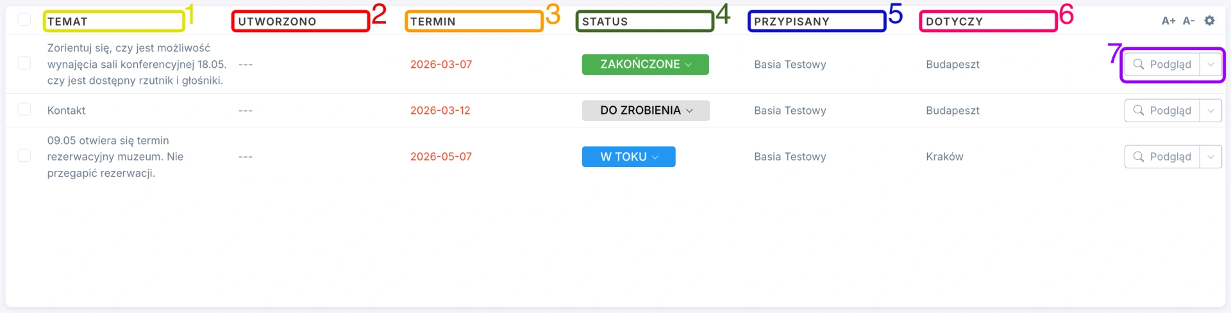Click Podgląd for the Kraków task
The height and width of the screenshot is (313, 1231).
click(1162, 156)
